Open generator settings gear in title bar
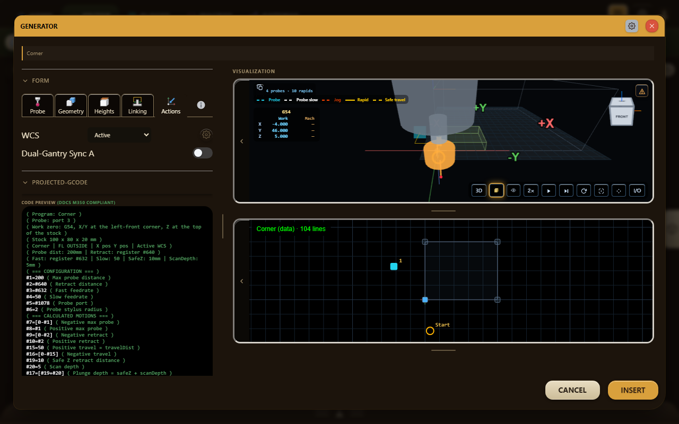This screenshot has width=679, height=424. pos(632,26)
